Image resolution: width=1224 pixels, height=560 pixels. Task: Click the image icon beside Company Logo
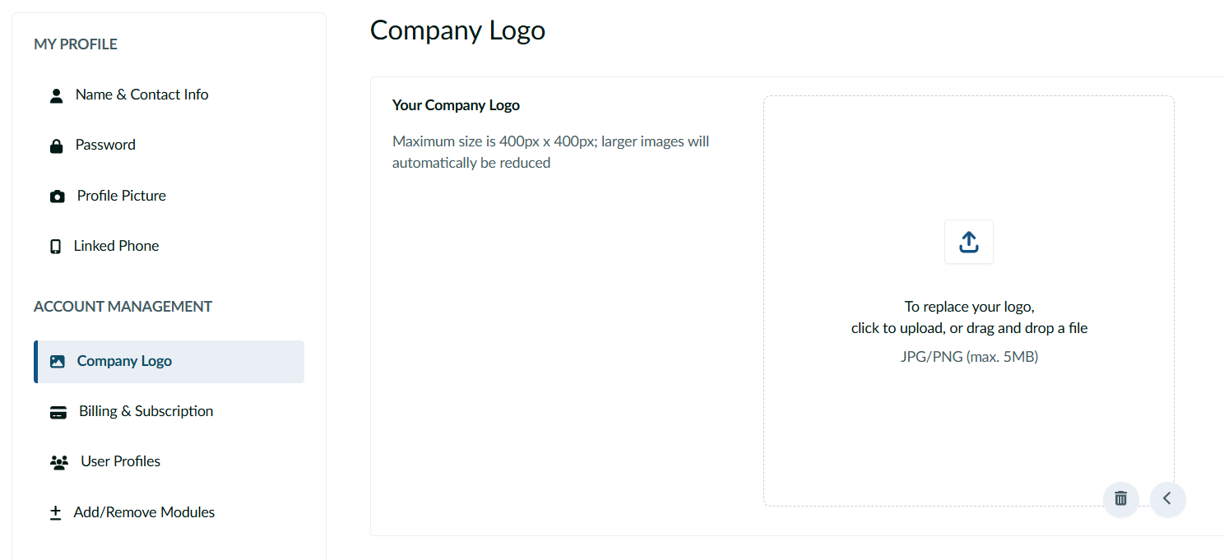pyautogui.click(x=57, y=362)
